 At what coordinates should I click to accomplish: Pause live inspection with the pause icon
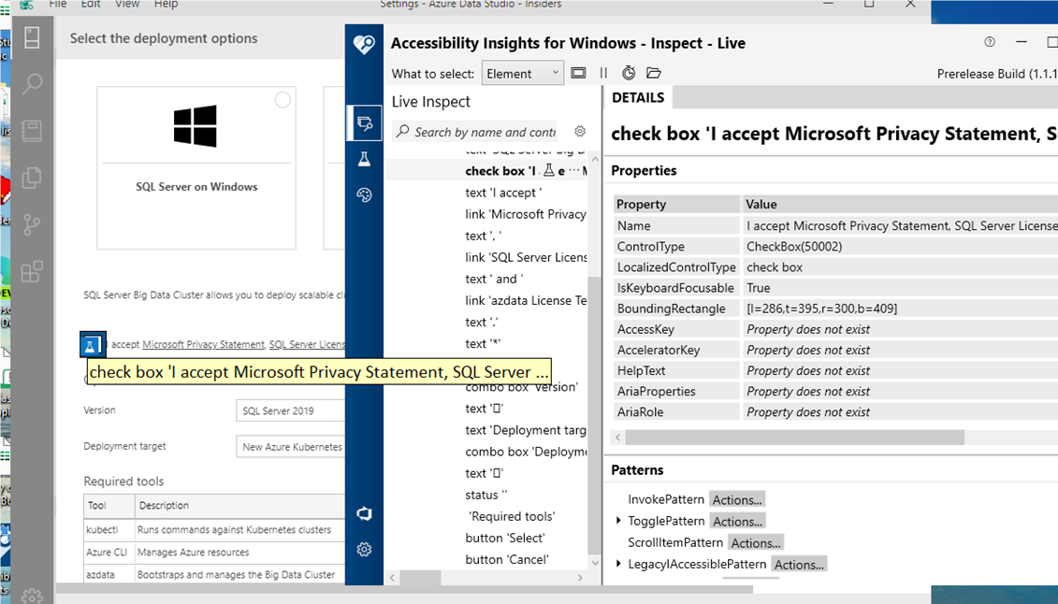[603, 72]
